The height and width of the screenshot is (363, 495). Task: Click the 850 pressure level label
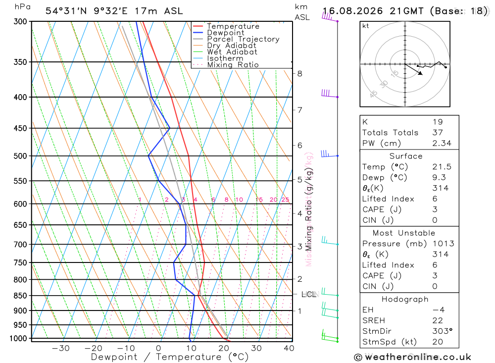pos(20,296)
